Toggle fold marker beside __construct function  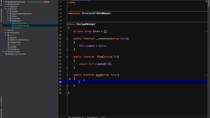coord(67,39)
